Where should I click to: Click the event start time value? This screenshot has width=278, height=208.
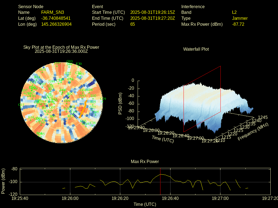click(153, 12)
